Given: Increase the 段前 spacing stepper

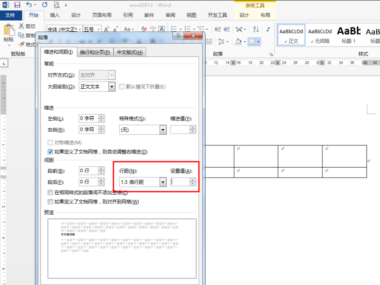Looking at the screenshot, I should click(x=101, y=169).
